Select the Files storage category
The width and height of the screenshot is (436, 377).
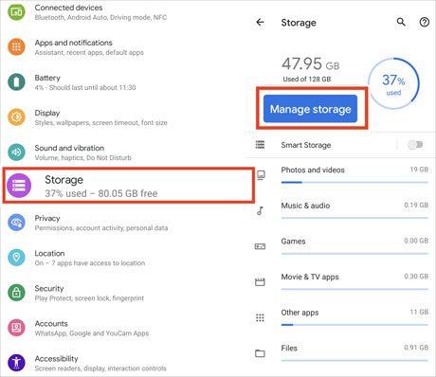tap(341, 353)
